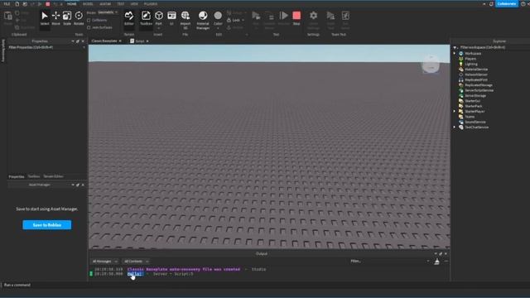Screen dimensions: 530x298
Task: Select Players in Explorer
Action: pyautogui.click(x=470, y=59)
